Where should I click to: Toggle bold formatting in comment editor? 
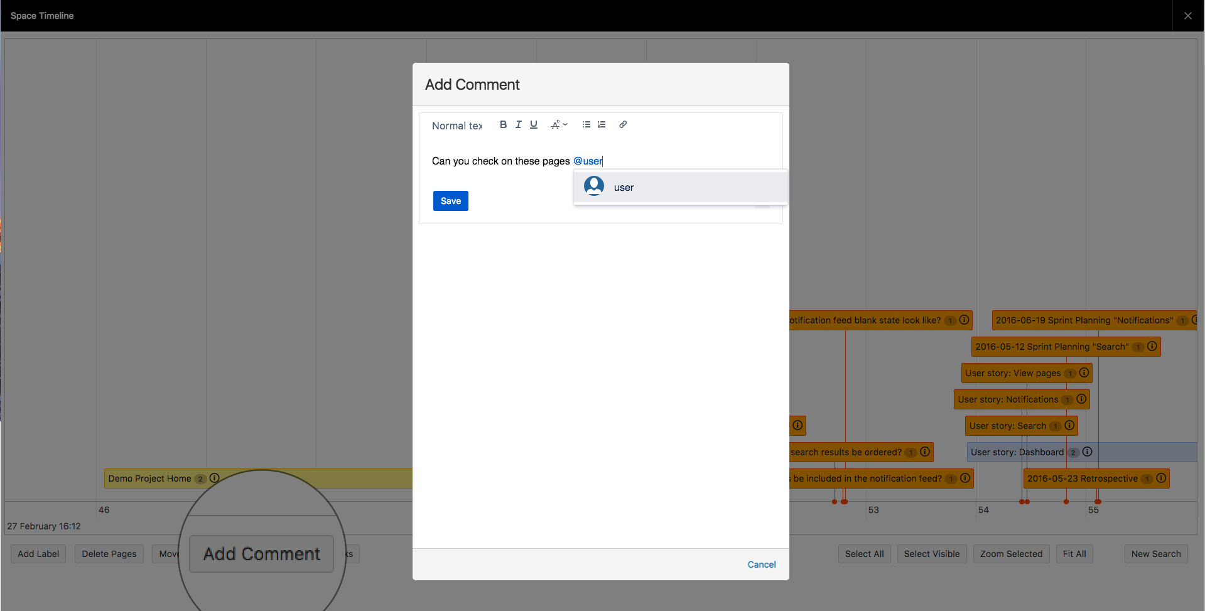[503, 124]
